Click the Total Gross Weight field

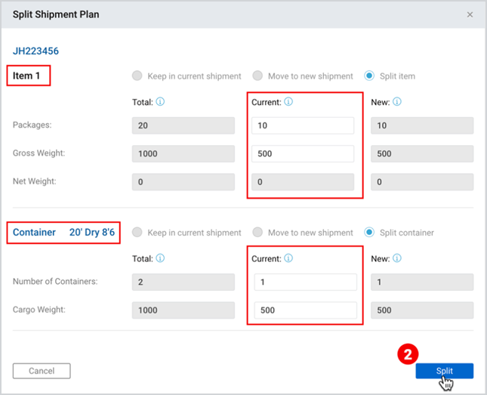[183, 153]
